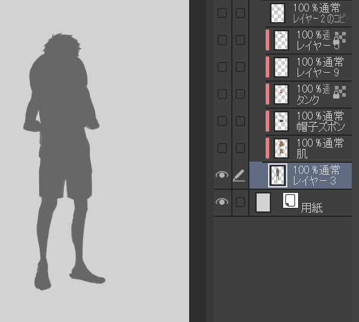The width and height of the screenshot is (359, 322).
Task: Show the レイヤー 2 のコピー layer visibility box
Action: (x=222, y=13)
